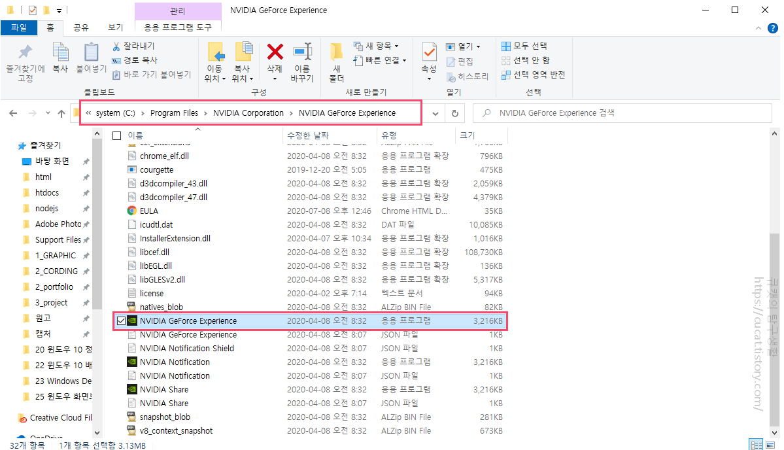Click the NVIDIA GeForce Experience search field

click(622, 113)
